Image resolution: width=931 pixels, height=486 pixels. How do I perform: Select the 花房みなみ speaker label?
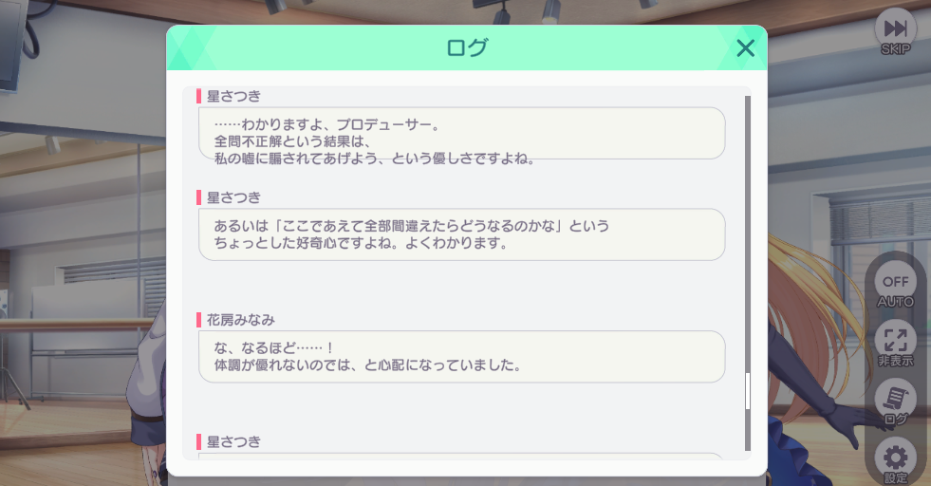(240, 320)
